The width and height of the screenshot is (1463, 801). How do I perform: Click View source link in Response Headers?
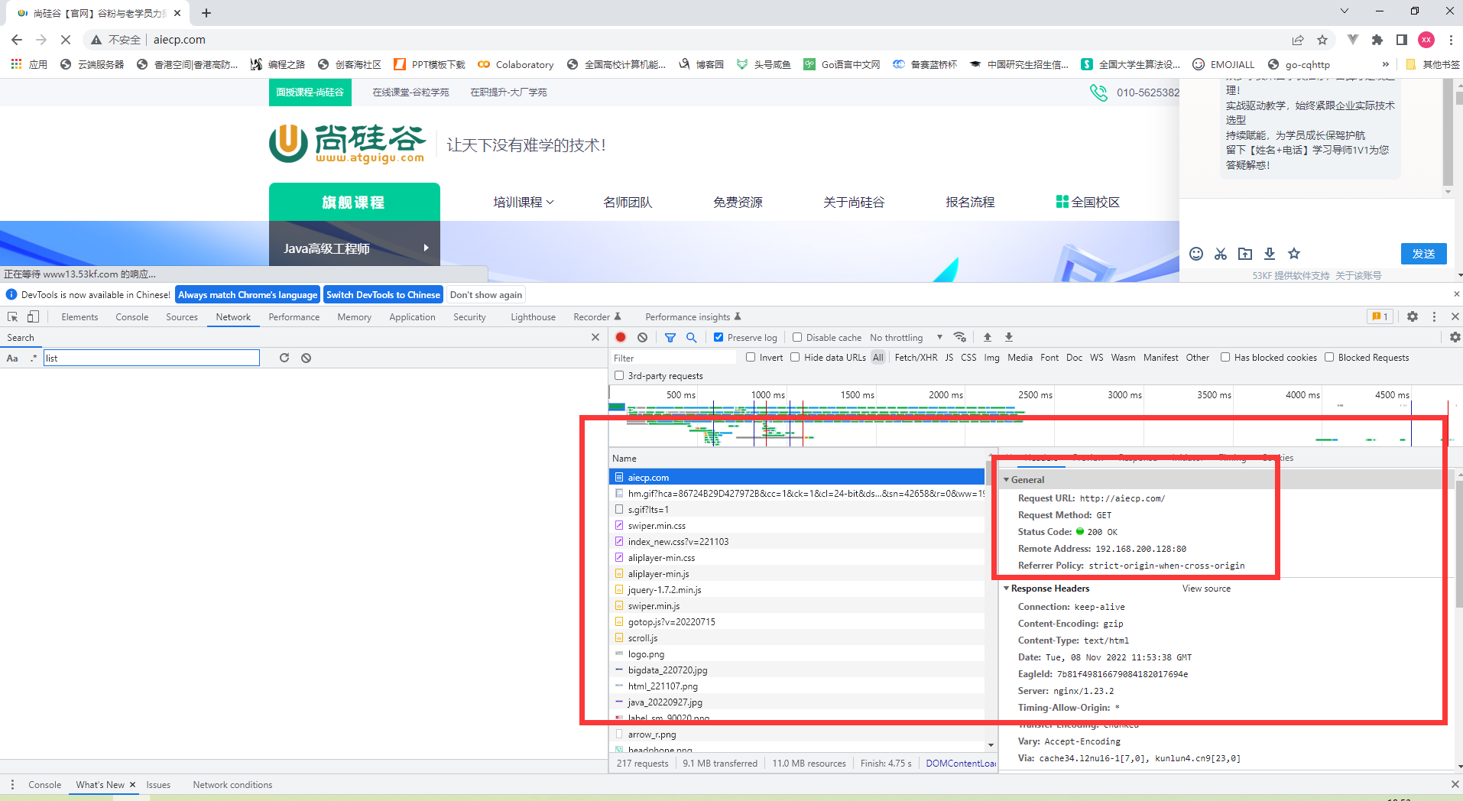click(1206, 589)
